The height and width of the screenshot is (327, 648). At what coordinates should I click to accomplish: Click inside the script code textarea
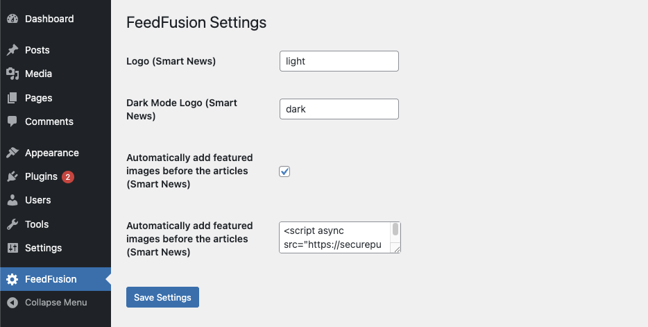tap(334, 237)
